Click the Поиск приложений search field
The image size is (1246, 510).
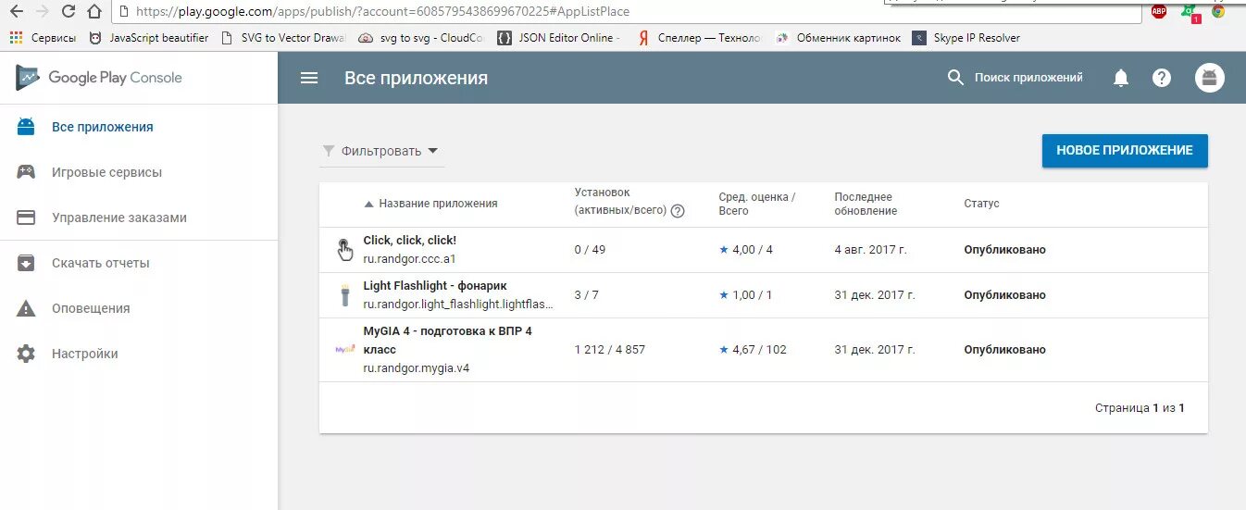pos(1028,78)
